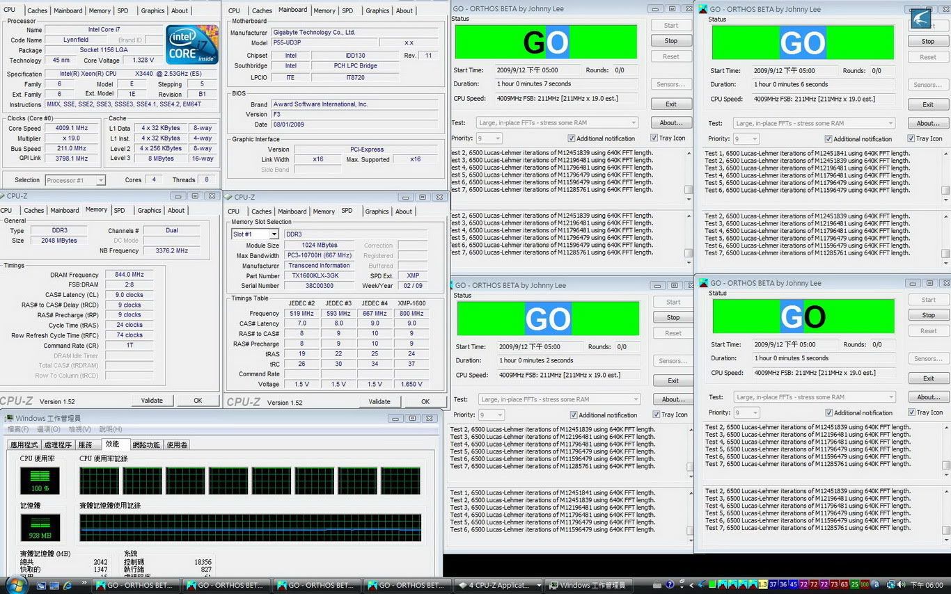This screenshot has width=951, height=594.
Task: Toggle Tray Icon in ORTHOS with 5 seconds duration
Action: 911,412
